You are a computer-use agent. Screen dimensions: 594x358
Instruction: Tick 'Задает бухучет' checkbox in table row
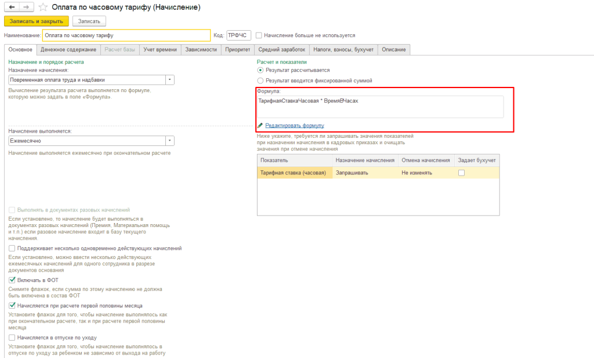461,173
